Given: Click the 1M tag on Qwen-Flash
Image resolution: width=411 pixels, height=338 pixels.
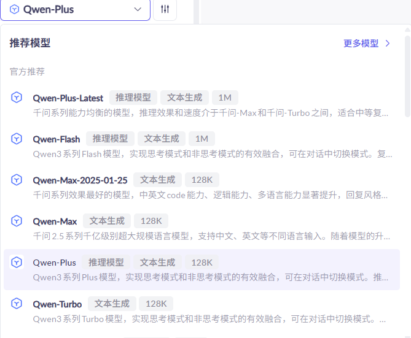Looking at the screenshot, I should [x=202, y=139].
